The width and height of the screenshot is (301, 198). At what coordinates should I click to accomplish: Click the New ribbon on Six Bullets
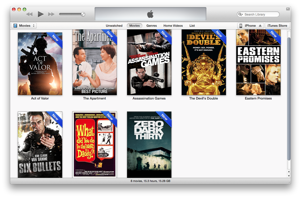coord(56,118)
